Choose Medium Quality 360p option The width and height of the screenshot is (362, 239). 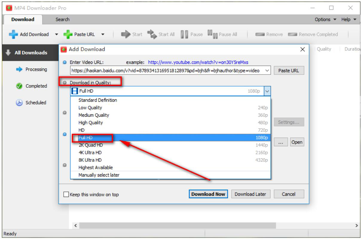tap(170, 115)
